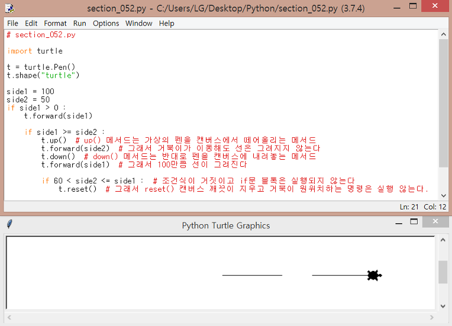The width and height of the screenshot is (452, 326).
Task: Click the 'side1 = 100' line
Action: (x=30, y=91)
